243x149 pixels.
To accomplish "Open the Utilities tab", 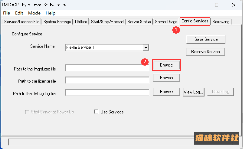I will [81, 22].
